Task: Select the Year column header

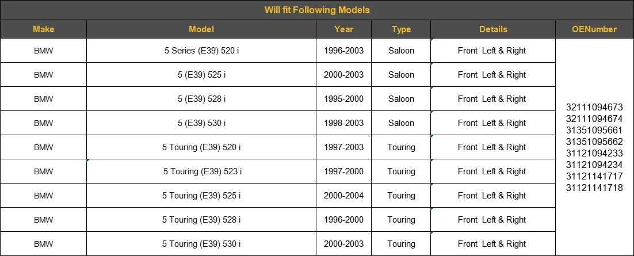Action: click(x=343, y=29)
